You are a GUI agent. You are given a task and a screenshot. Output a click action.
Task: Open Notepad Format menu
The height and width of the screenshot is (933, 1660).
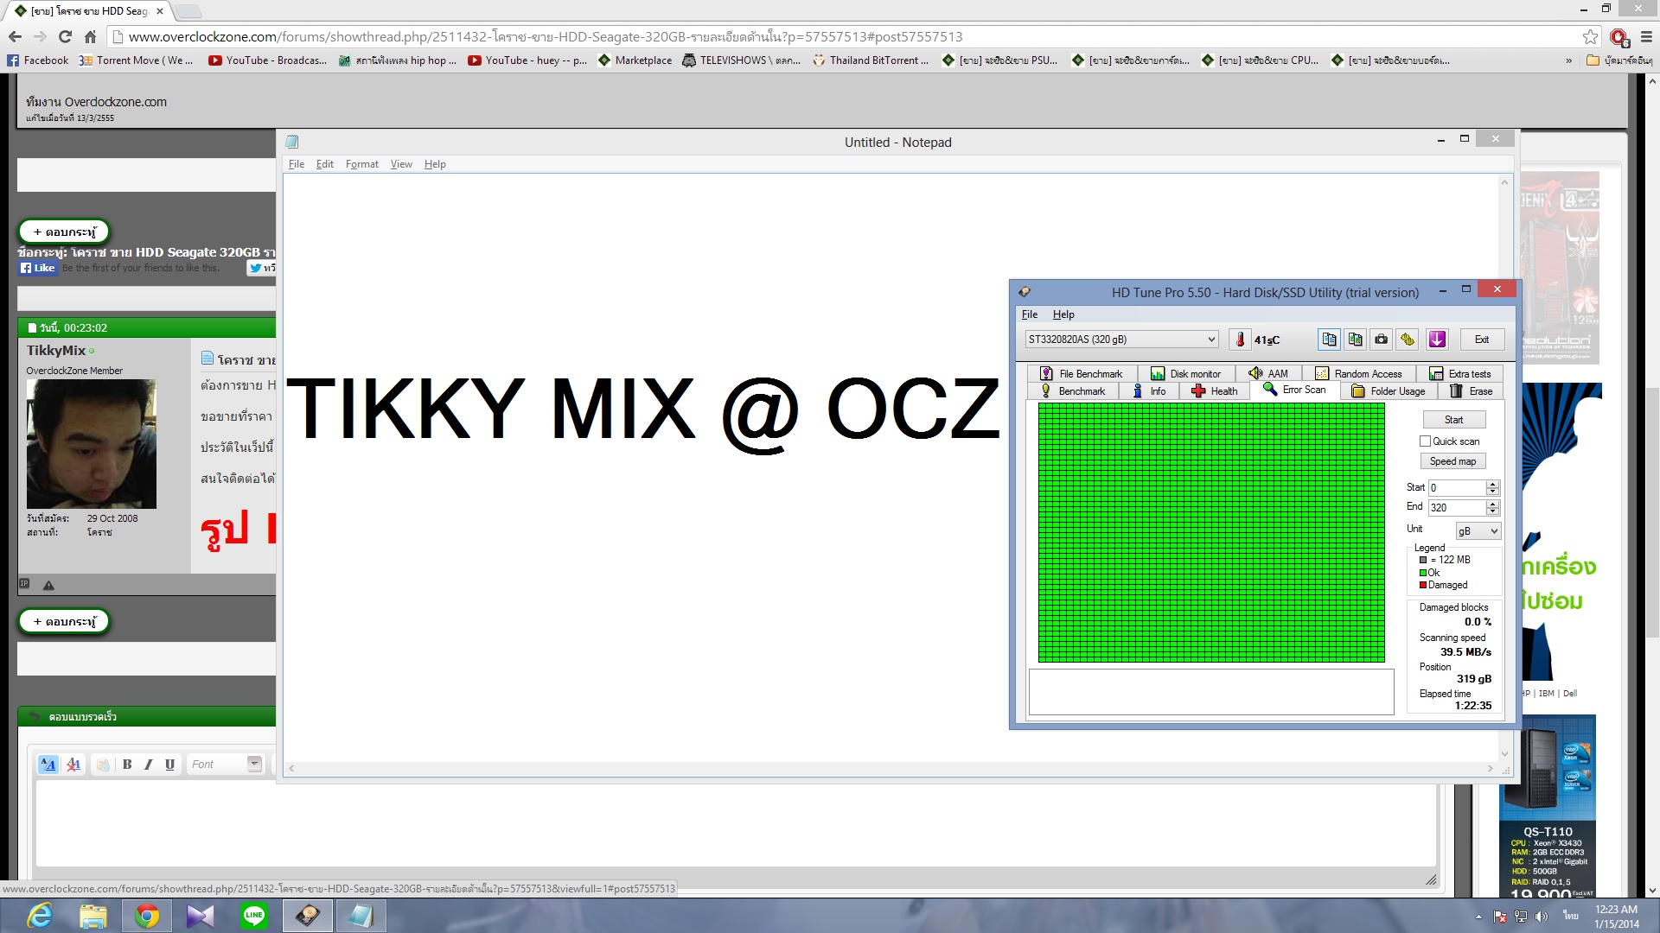pyautogui.click(x=361, y=164)
